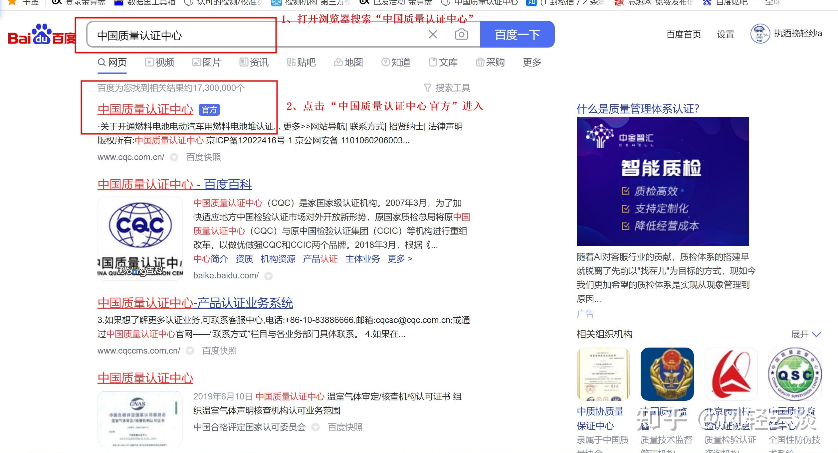Click the 官方 badge
838x453 pixels.
(209, 110)
